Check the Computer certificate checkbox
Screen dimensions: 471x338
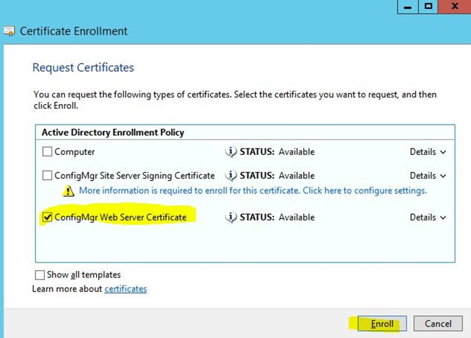pos(47,152)
